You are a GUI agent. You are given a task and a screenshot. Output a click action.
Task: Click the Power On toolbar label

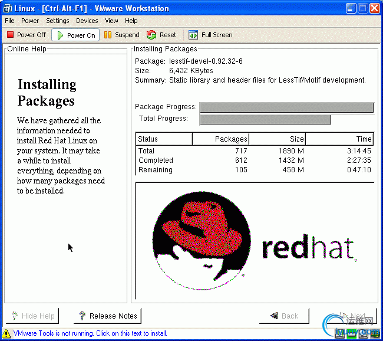coord(81,35)
